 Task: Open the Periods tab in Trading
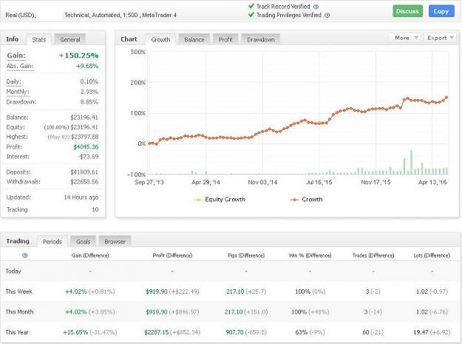point(52,242)
